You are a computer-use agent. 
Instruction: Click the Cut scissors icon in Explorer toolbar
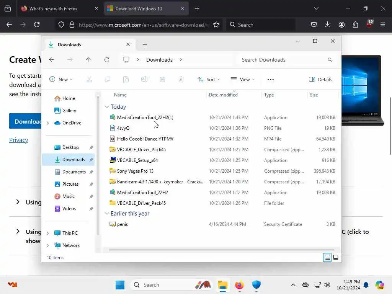[x=89, y=80]
